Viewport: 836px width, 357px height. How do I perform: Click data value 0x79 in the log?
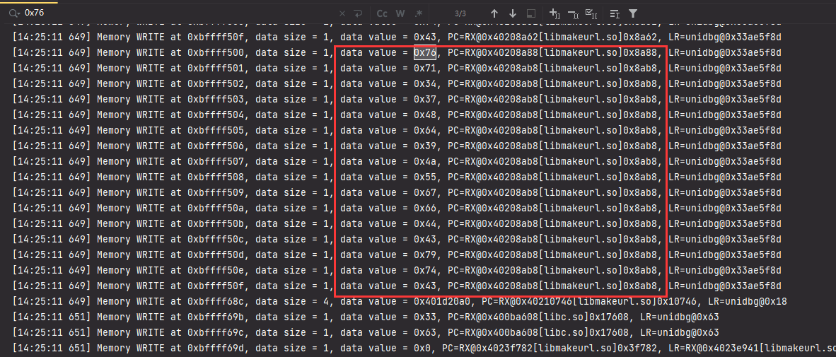[x=425, y=254]
